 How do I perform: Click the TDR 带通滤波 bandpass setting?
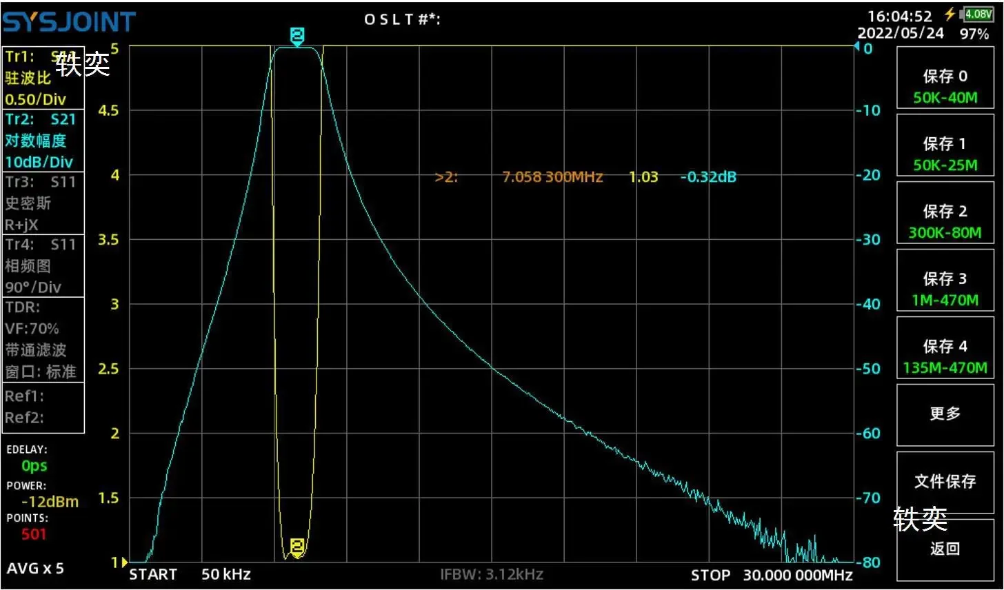click(35, 350)
